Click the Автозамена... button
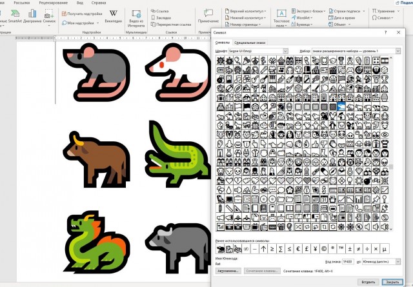The width and height of the screenshot is (413, 287). click(228, 271)
